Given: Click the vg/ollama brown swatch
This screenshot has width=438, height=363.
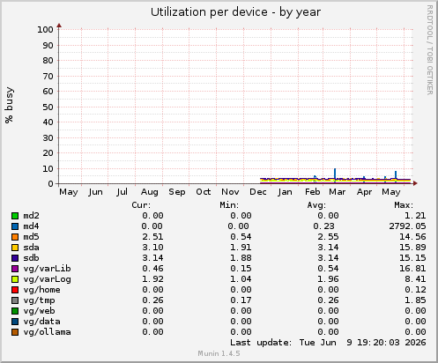Looking at the screenshot, I should pyautogui.click(x=15, y=332).
